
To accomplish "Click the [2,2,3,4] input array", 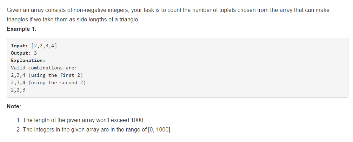I will 44,46.
